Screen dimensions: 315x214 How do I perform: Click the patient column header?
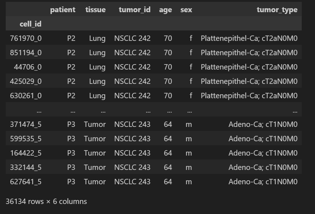point(63,10)
